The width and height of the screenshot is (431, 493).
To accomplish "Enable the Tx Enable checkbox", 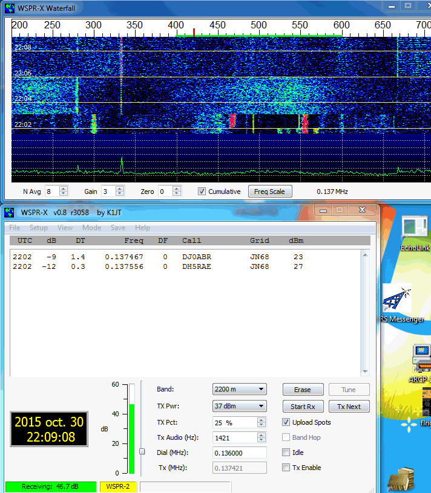I will point(286,468).
